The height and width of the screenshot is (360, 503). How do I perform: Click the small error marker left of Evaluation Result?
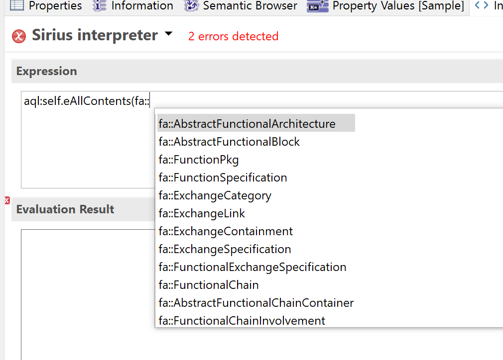click(7, 200)
